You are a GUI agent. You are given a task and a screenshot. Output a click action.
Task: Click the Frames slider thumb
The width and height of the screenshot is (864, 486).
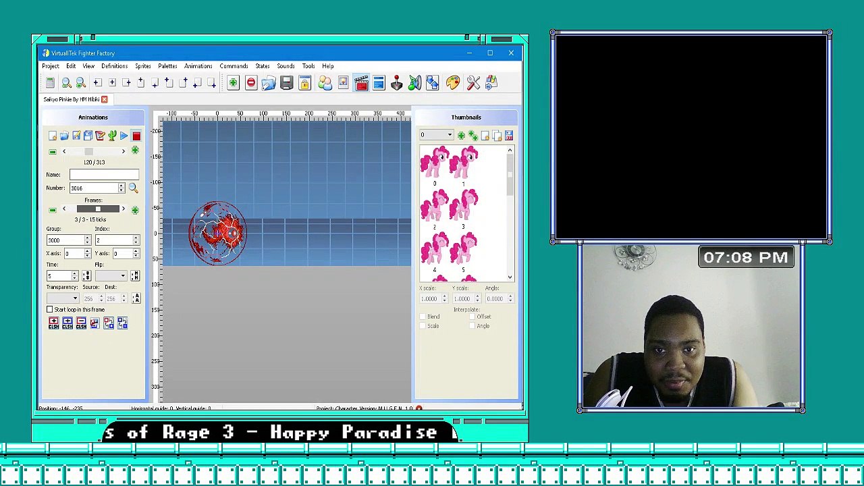98,209
